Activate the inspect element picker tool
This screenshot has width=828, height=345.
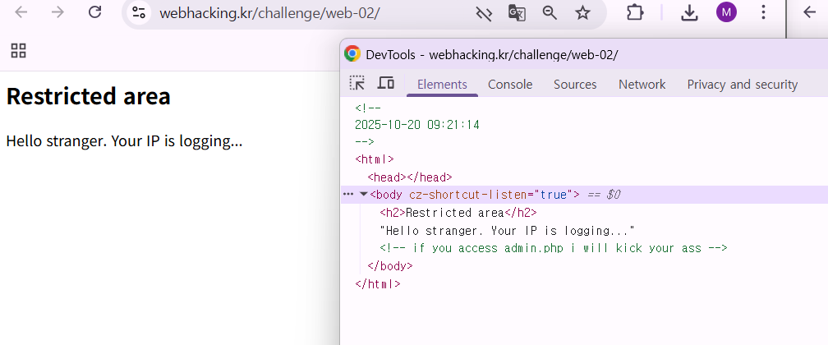[357, 83]
